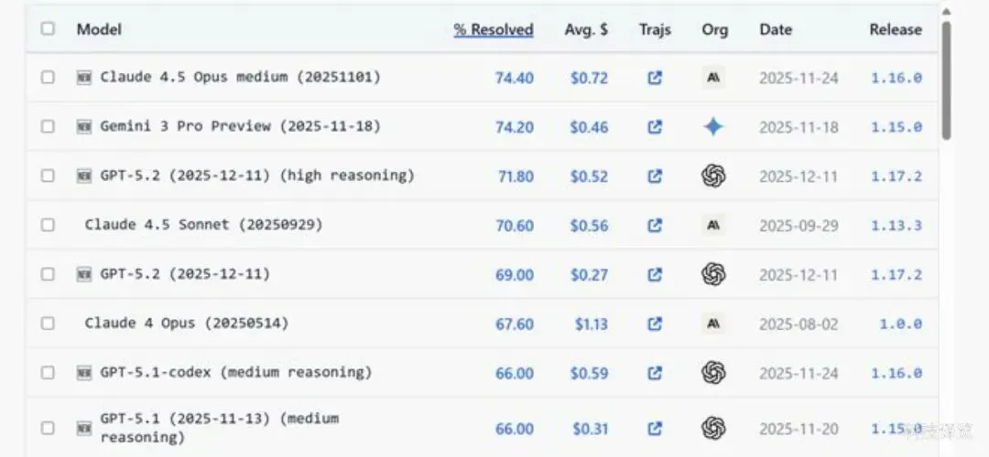Image resolution: width=989 pixels, height=457 pixels.
Task: Open release 1.0.0 link
Action: coord(901,324)
